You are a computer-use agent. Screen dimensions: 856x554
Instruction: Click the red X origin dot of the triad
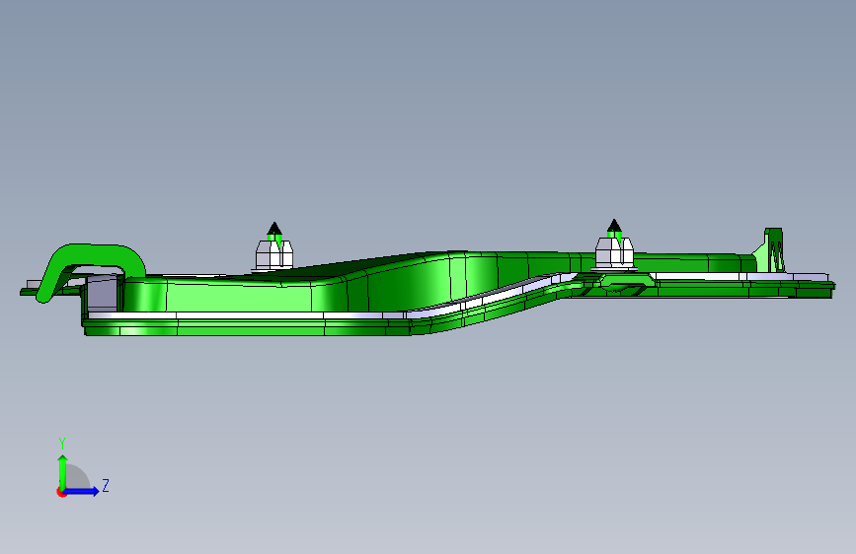[61, 492]
